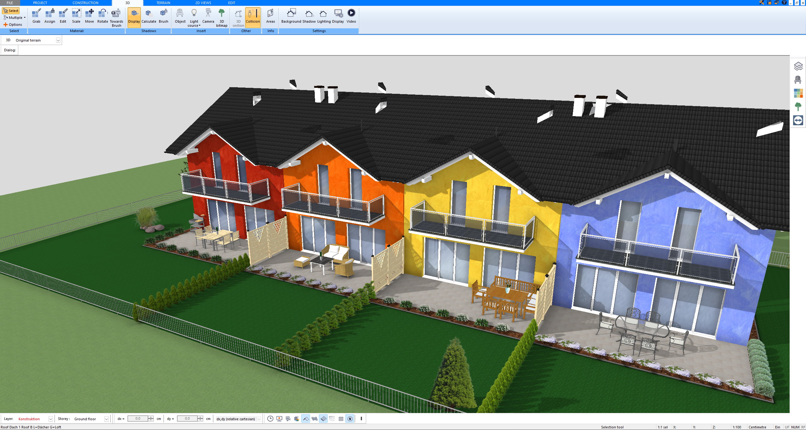The width and height of the screenshot is (806, 430).
Task: Click the dx value input field
Action: click(x=138, y=419)
